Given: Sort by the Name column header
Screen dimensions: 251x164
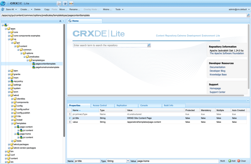Looking at the screenshot, I should pos(85,110).
